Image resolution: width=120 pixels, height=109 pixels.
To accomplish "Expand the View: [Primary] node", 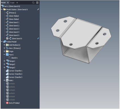I will tap(4, 48).
